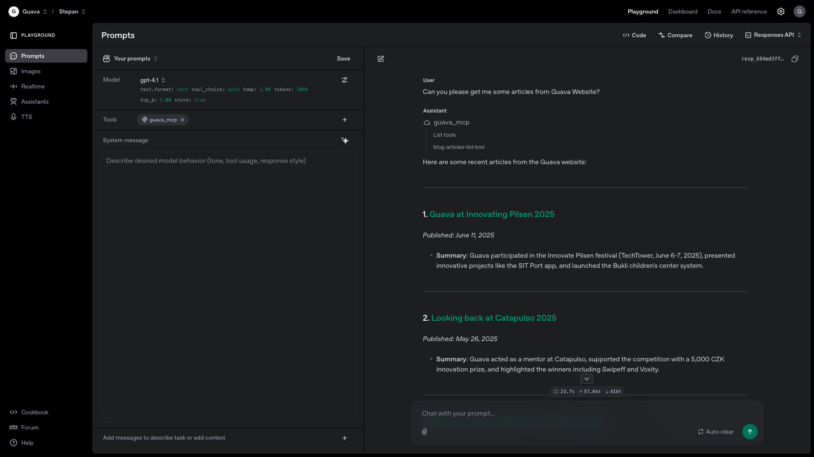
Task: Open the Assistants section
Action: (46, 102)
